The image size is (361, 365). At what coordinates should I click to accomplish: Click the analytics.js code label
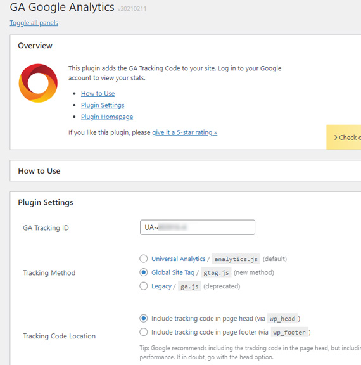236,259
